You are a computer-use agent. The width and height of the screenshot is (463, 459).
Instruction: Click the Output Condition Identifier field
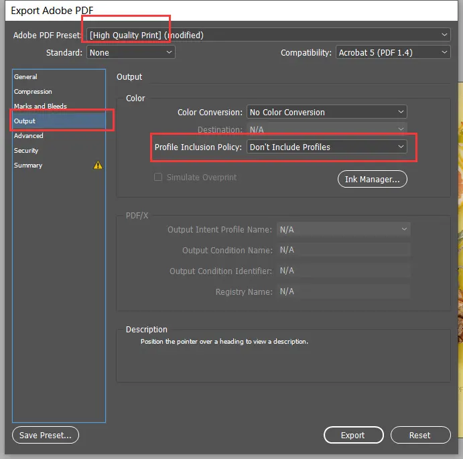pyautogui.click(x=344, y=271)
